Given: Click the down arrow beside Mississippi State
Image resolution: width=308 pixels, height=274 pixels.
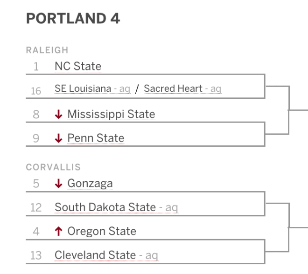Looking at the screenshot, I should (x=58, y=114).
